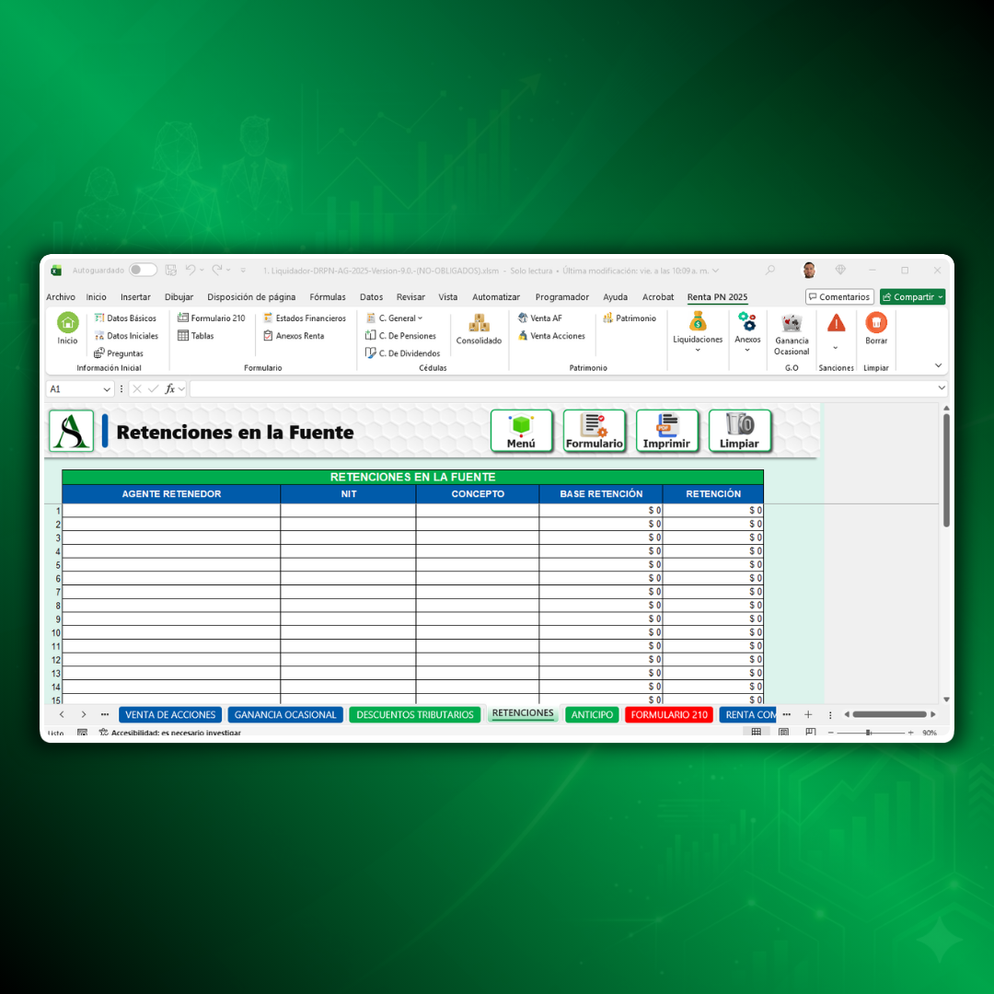
Task: Click the Liquidaciones money bag icon
Action: [x=698, y=322]
